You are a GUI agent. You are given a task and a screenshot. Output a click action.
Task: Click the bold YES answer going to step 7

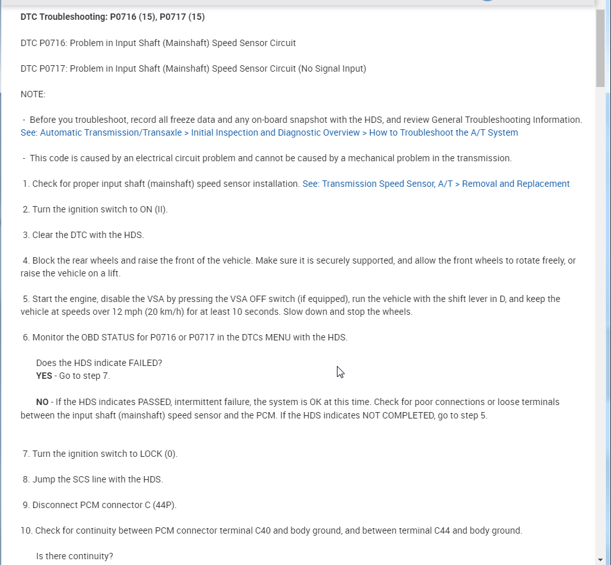(x=44, y=376)
